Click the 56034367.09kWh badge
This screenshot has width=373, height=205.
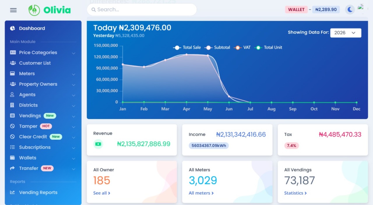coord(209,145)
